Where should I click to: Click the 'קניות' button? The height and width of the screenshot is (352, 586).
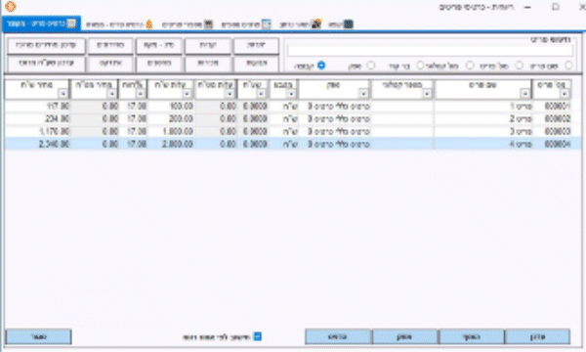(208, 46)
